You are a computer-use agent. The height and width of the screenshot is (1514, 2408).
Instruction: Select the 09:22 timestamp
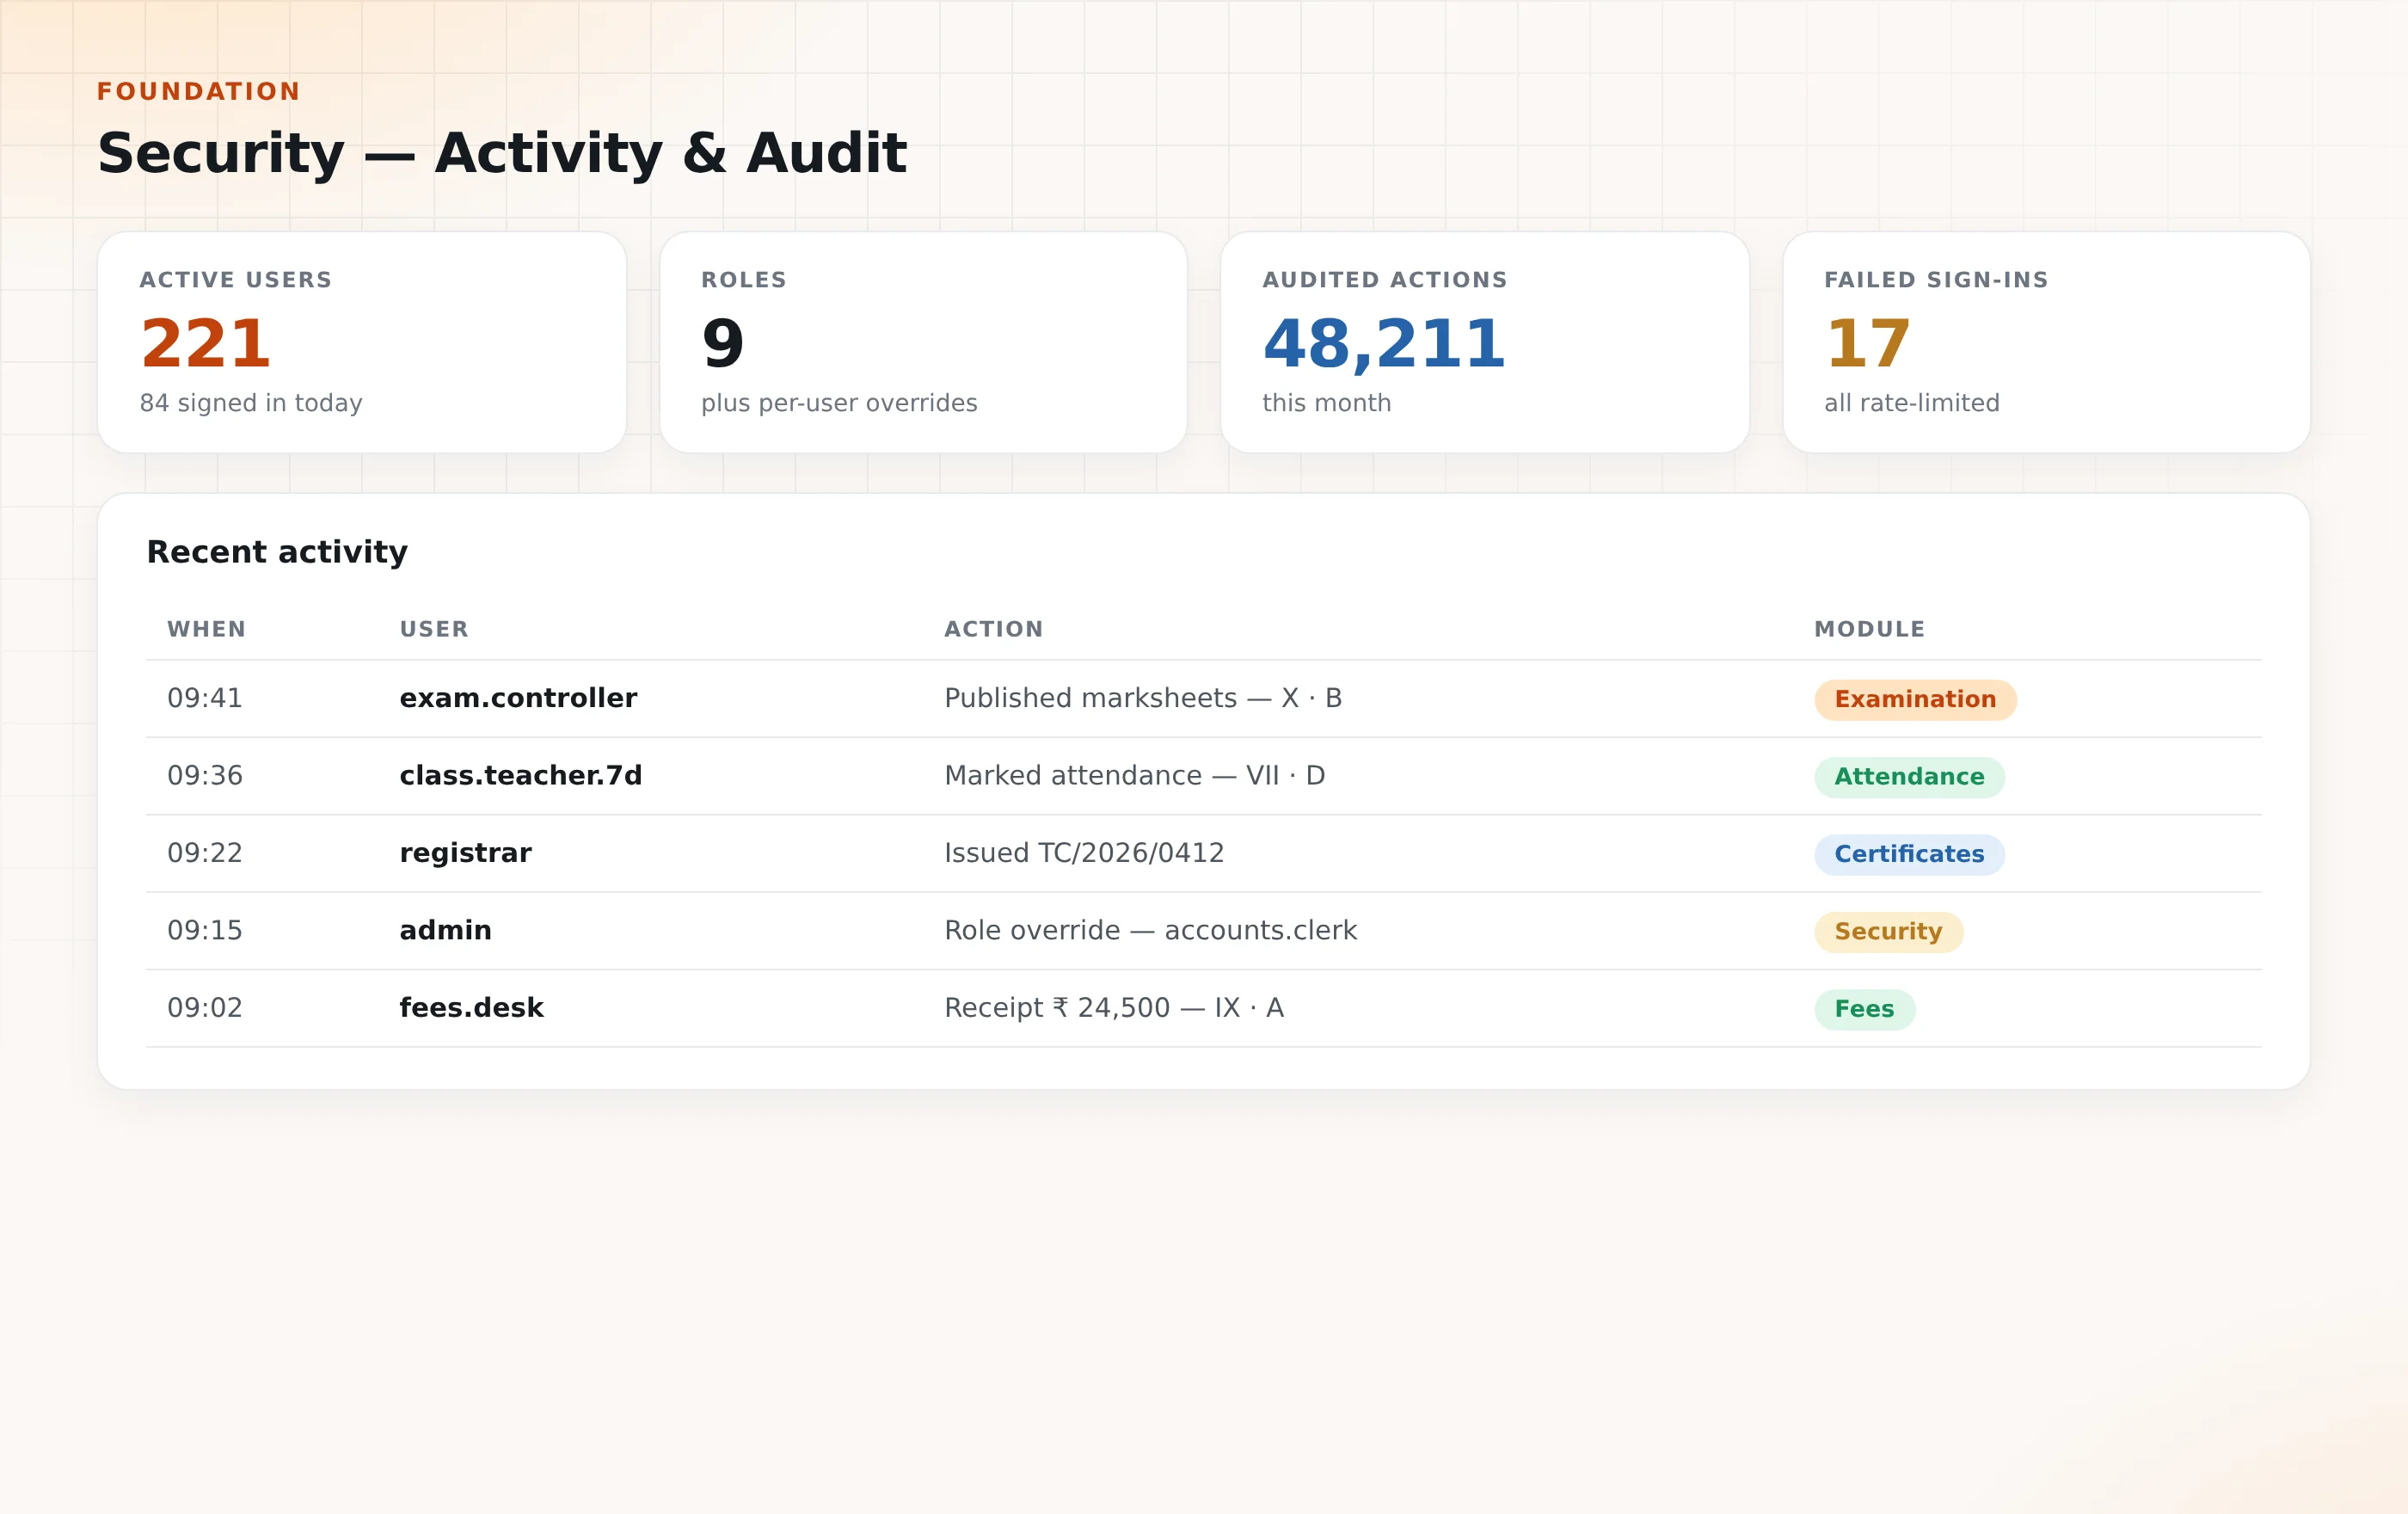click(205, 853)
